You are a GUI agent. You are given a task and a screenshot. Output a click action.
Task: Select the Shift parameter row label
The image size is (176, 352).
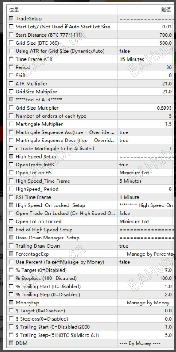pos(21,76)
